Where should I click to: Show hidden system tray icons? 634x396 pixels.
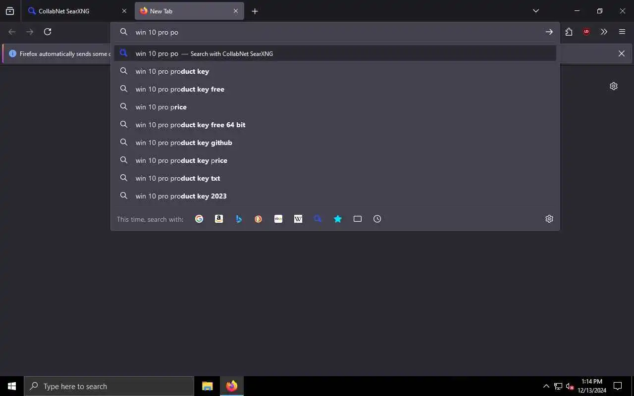546,386
